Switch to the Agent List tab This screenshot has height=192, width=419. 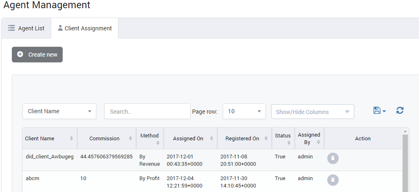pyautogui.click(x=26, y=28)
